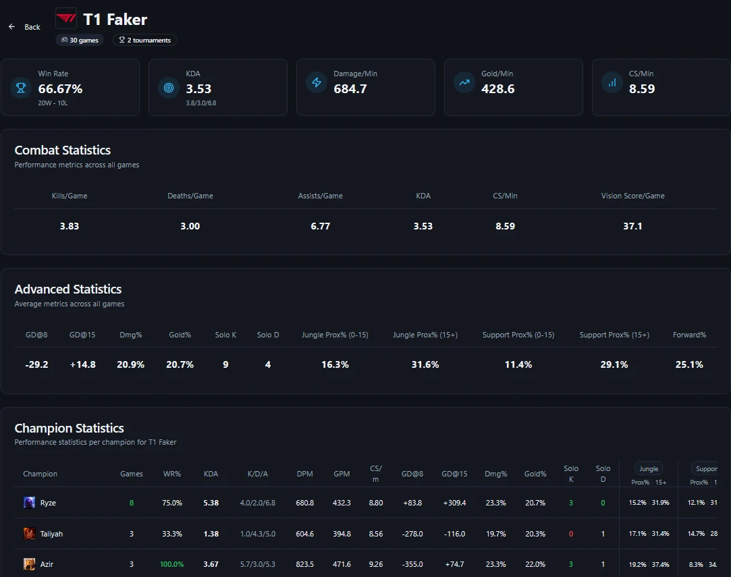Image resolution: width=731 pixels, height=577 pixels.
Task: Click the 30 games badge
Action: click(x=80, y=40)
